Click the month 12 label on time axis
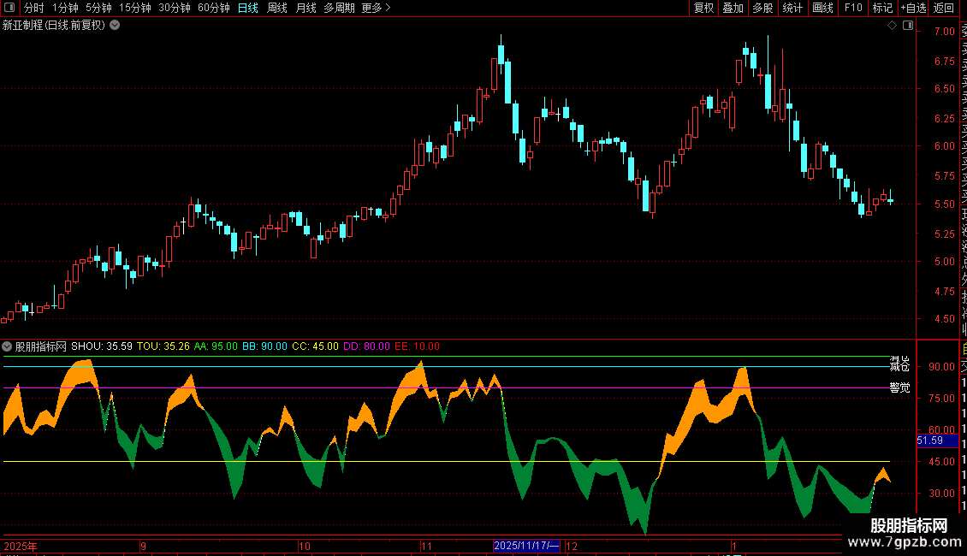This screenshot has height=556, width=967. [572, 546]
